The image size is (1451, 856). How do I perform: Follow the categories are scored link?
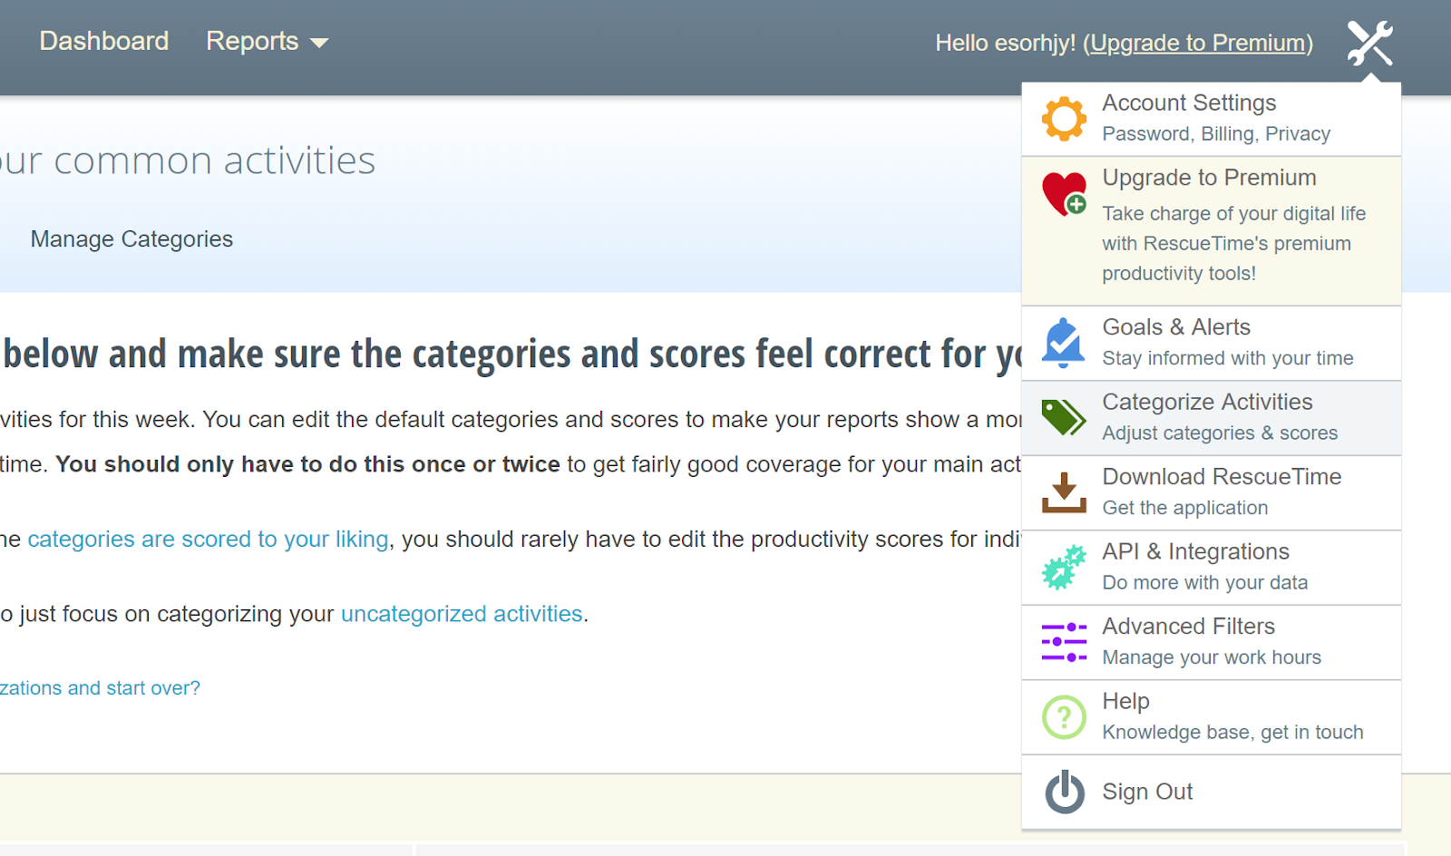tap(208, 540)
